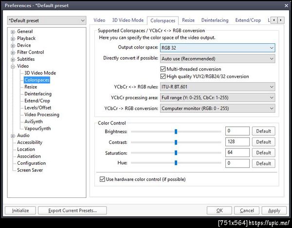Viewport: 292px width, 228px height.
Task: Select Screen Saver in the tree
Action: pyautogui.click(x=30, y=170)
